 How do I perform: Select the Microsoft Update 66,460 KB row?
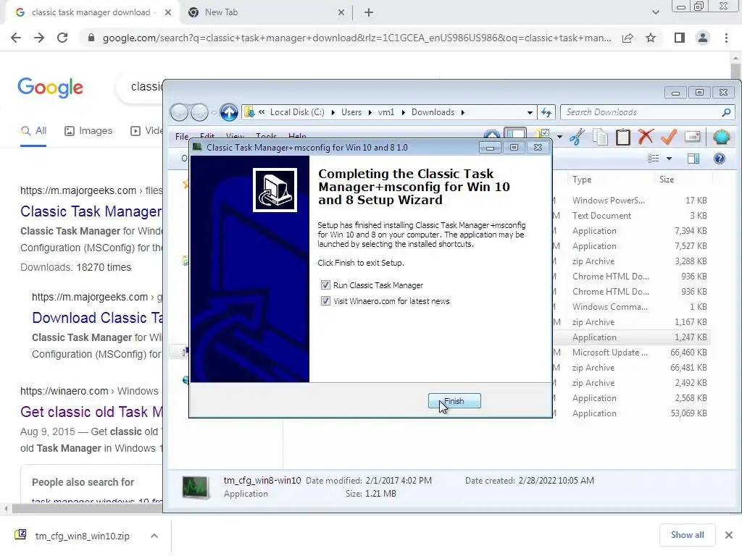click(x=632, y=353)
